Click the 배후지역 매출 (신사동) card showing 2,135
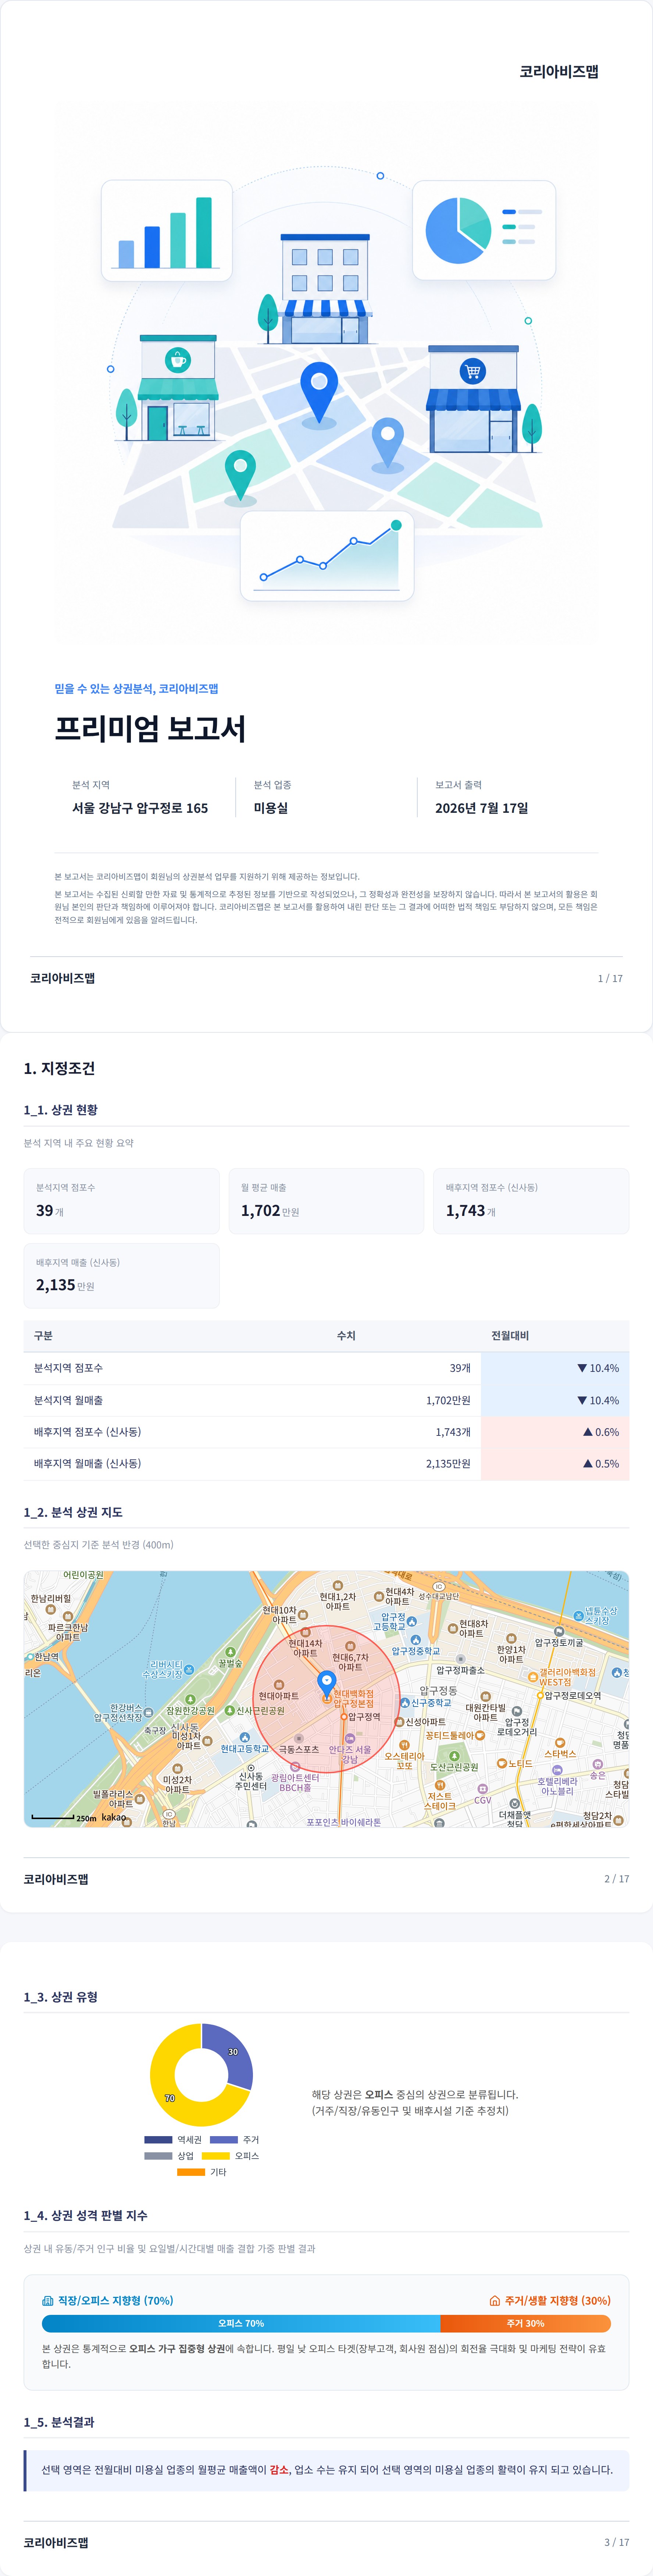Screen dimensions: 653x2576 [121, 1276]
